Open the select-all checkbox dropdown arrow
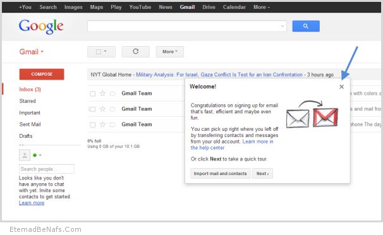Screen dimensions: 383x235 tap(105, 52)
